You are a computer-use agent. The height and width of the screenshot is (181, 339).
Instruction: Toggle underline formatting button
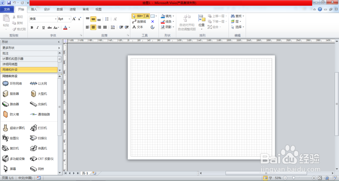(x=43, y=27)
